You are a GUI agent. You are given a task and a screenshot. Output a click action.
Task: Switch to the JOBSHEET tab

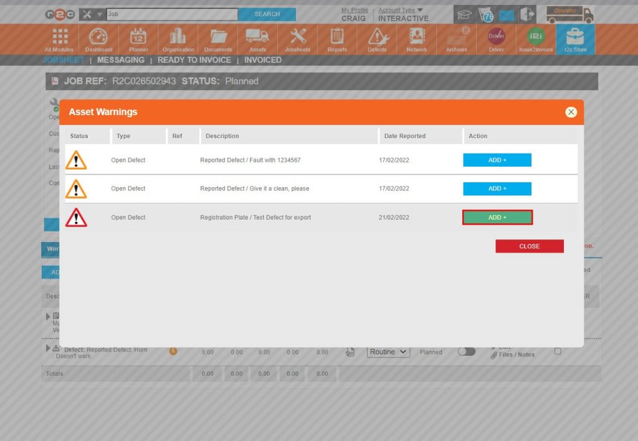coord(64,60)
